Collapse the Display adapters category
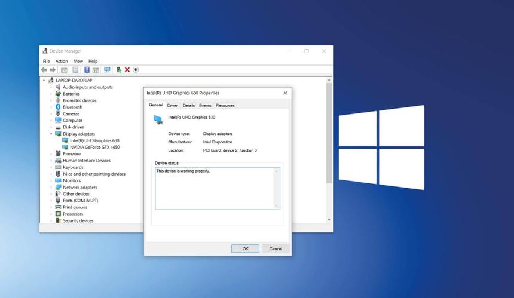The height and width of the screenshot is (298, 514). click(51, 134)
